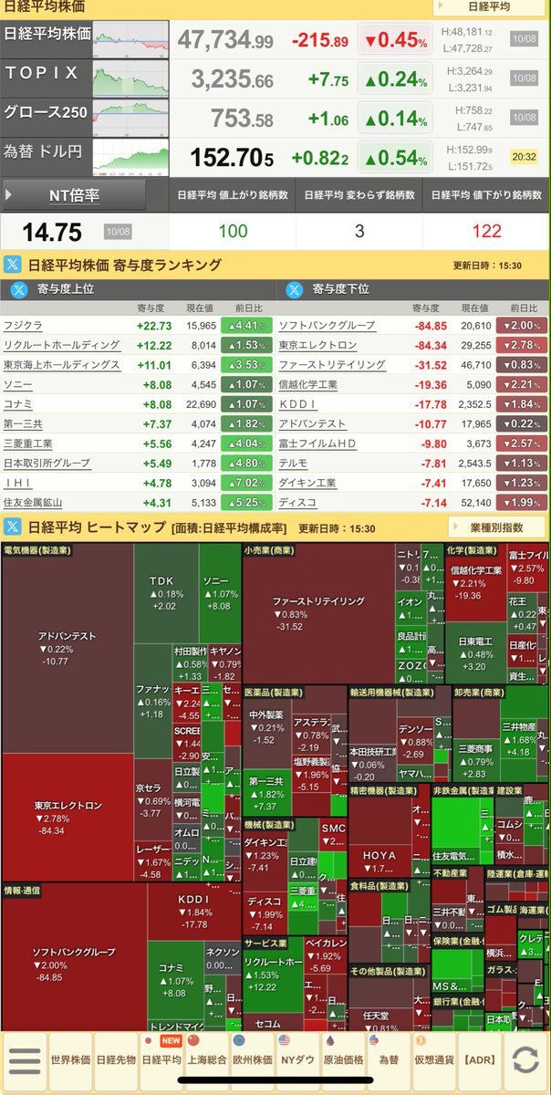Expand the NT倍率 toggle button
Screen dimensions: 551x1095
point(74,195)
